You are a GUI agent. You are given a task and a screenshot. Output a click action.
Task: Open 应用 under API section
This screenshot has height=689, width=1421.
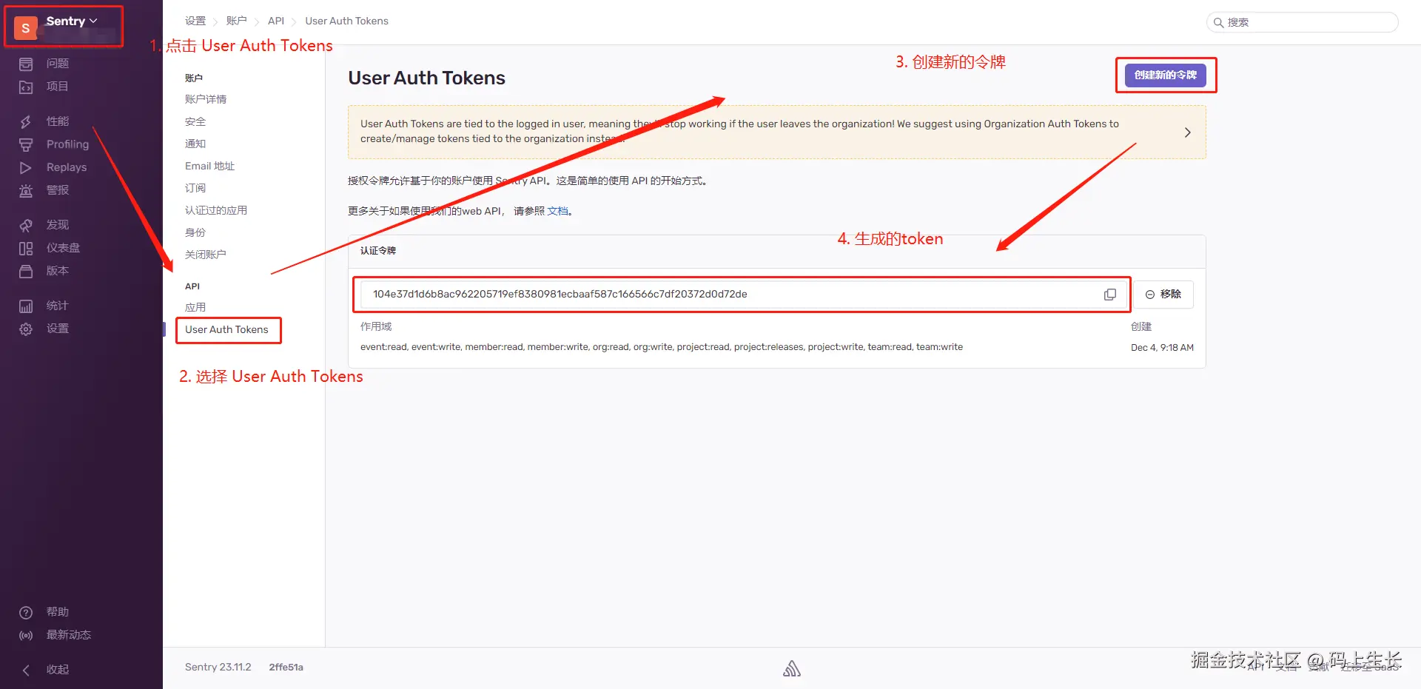195,307
